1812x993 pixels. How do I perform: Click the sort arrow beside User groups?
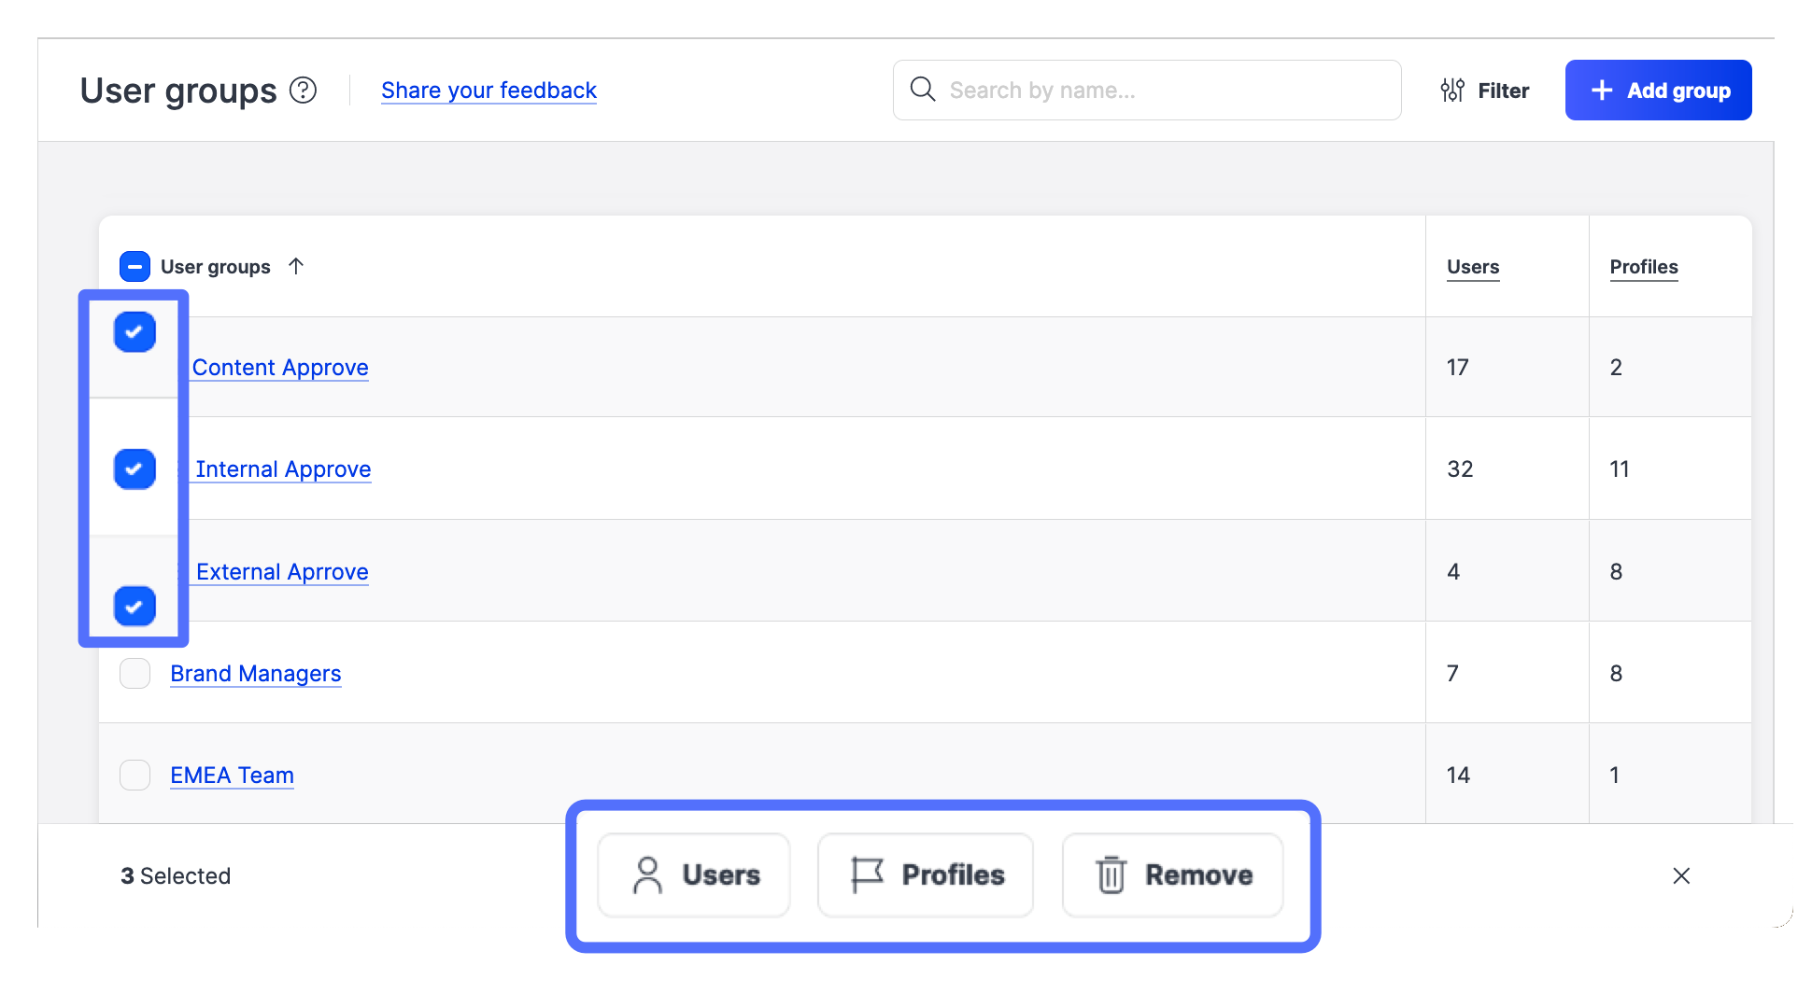tap(296, 266)
